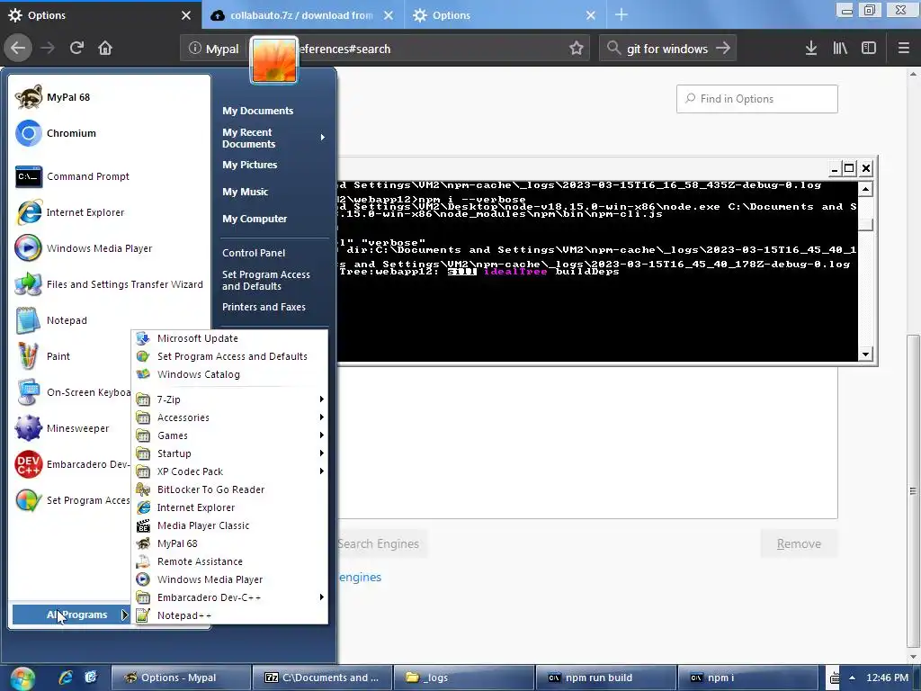The height and width of the screenshot is (691, 921).
Task: Expand the 7-Zip program folder
Action: tap(229, 399)
